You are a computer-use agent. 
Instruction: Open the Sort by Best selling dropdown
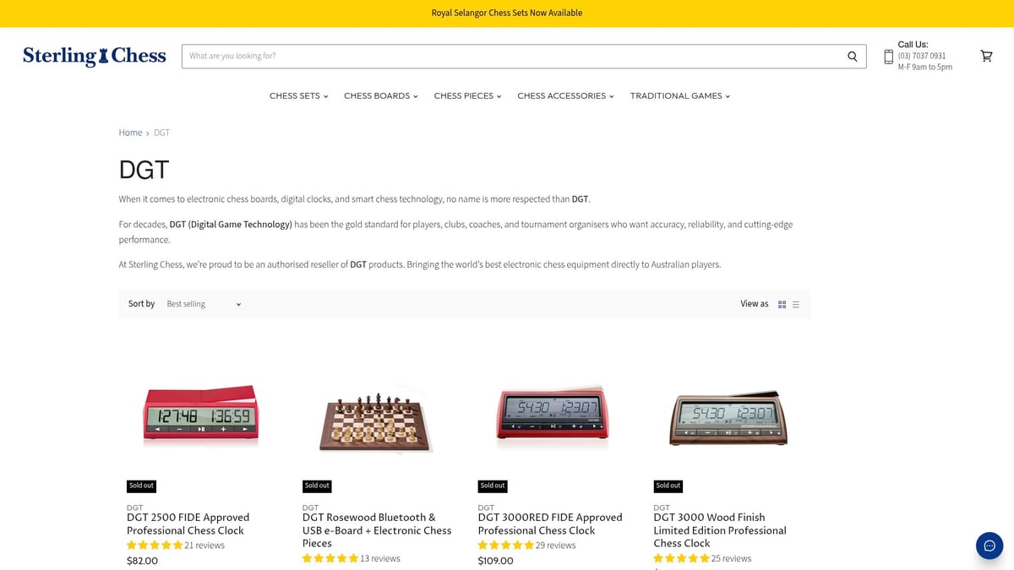203,304
